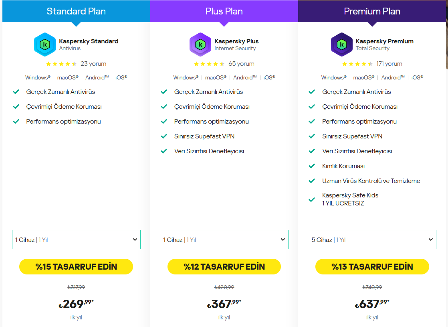448x327 pixels.
Task: Click the Standard plan star rating
Action: point(61,64)
